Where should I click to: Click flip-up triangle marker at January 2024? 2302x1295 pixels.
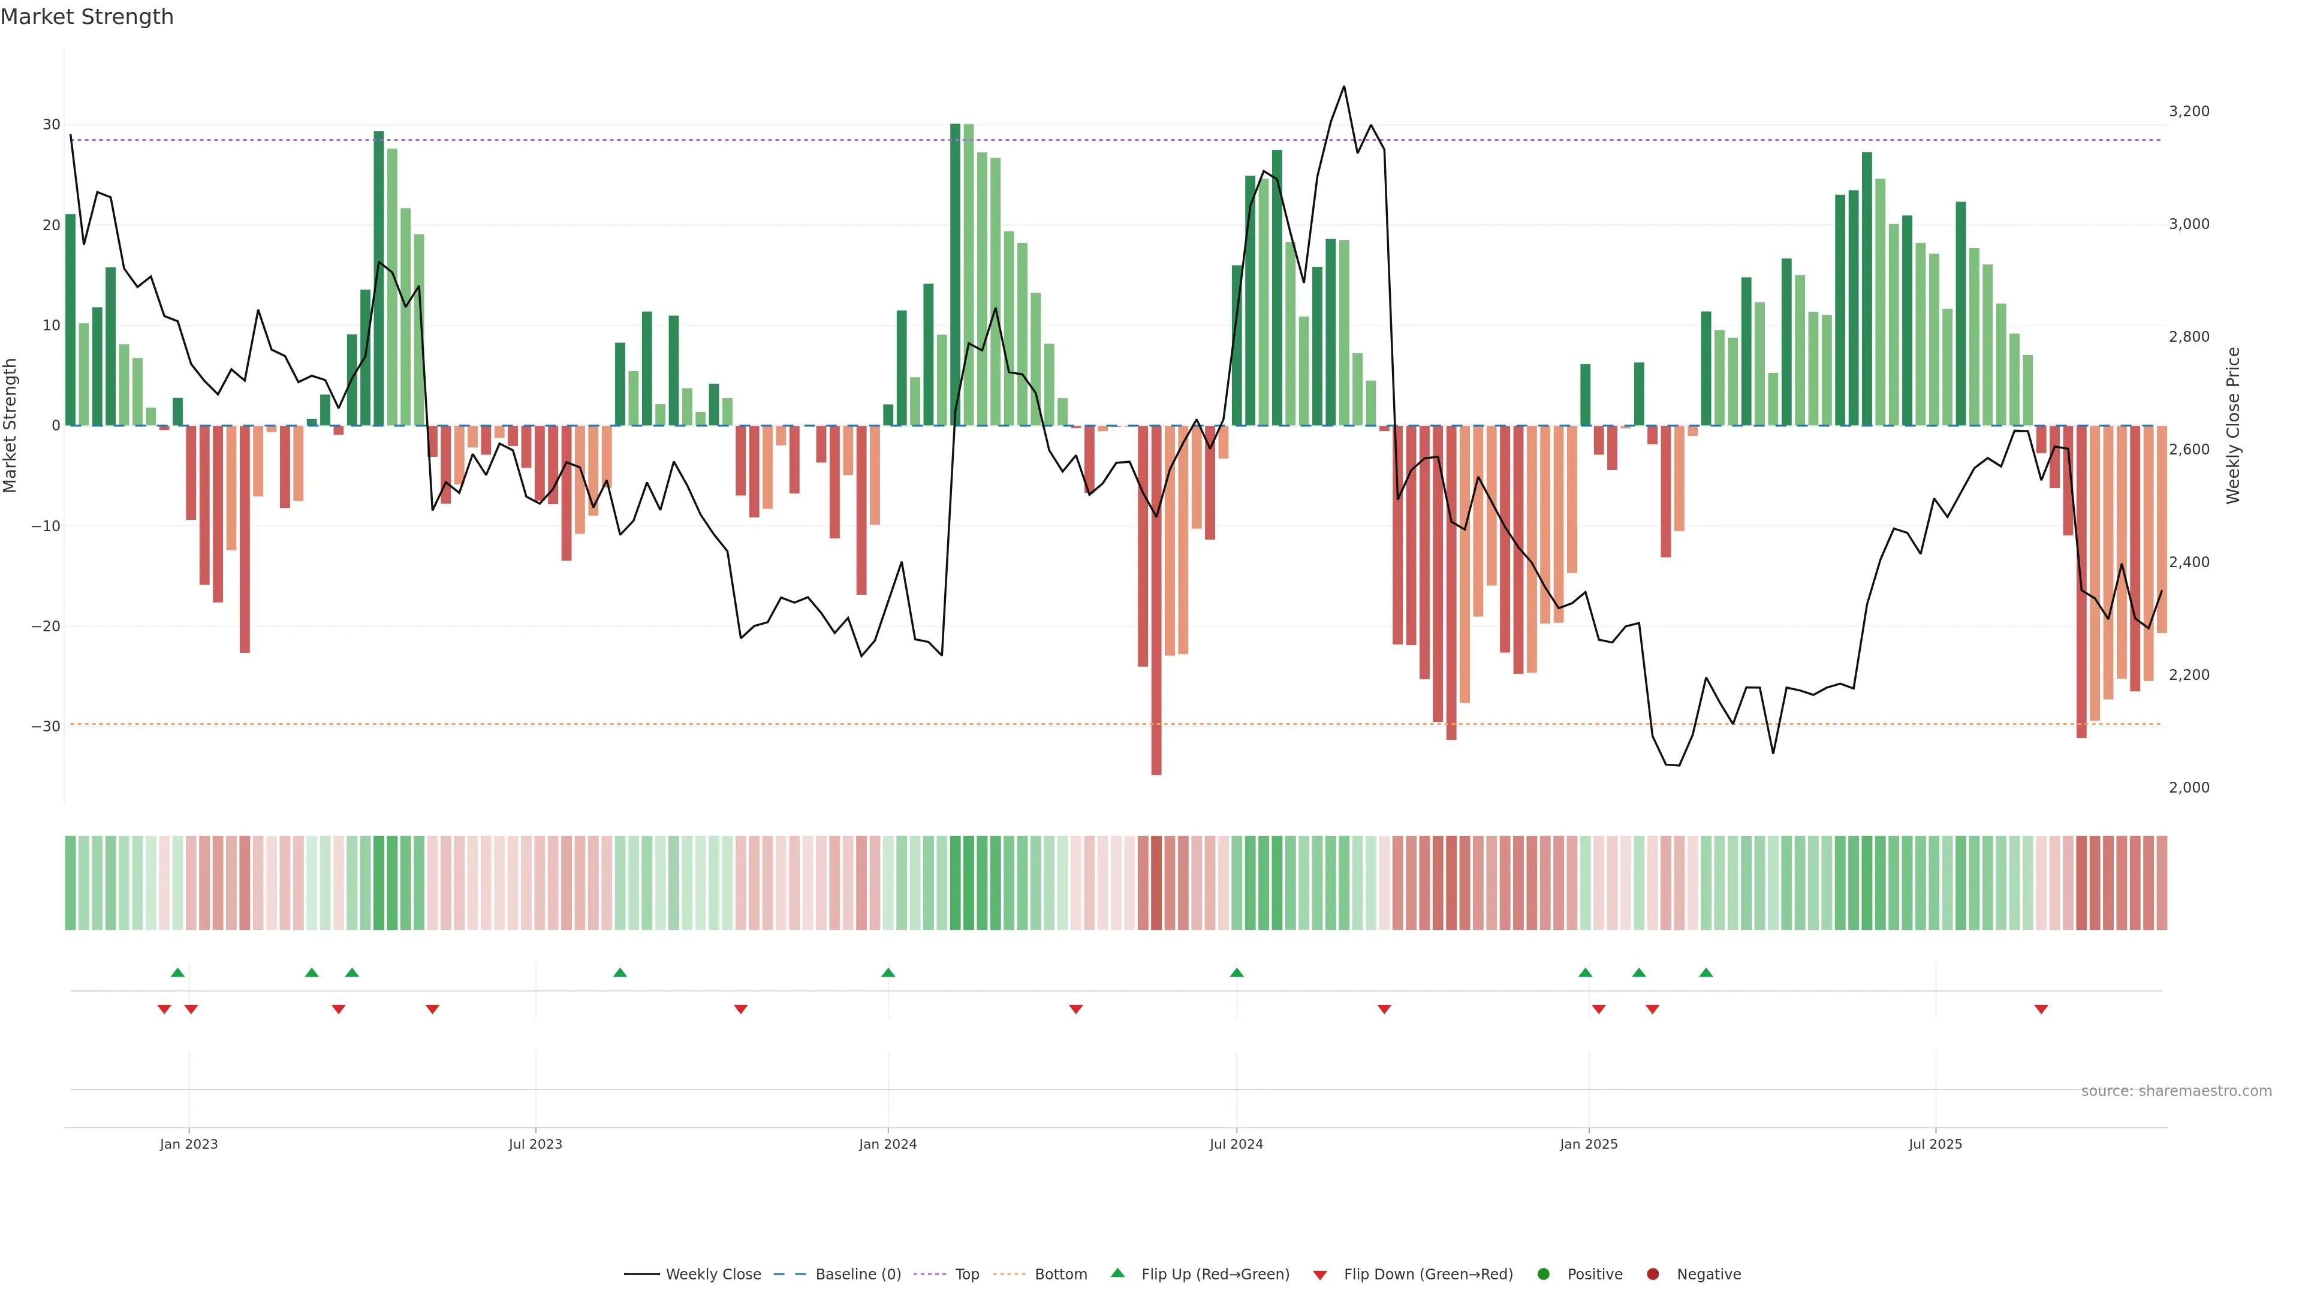pos(887,972)
